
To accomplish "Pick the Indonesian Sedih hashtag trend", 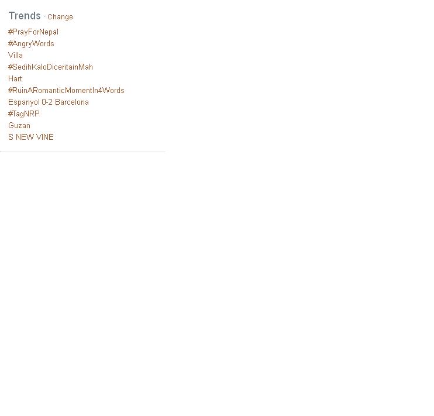I will point(50,67).
